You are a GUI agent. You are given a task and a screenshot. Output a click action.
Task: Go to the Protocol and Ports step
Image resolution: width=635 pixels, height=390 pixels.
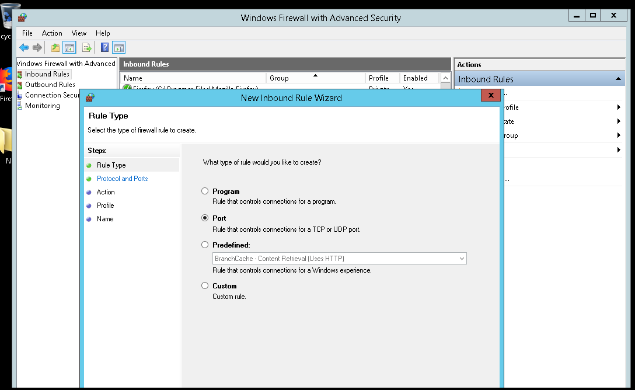pos(122,179)
